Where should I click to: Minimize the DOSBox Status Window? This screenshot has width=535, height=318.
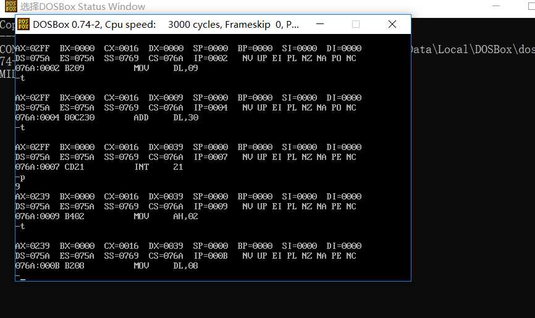pos(496,6)
